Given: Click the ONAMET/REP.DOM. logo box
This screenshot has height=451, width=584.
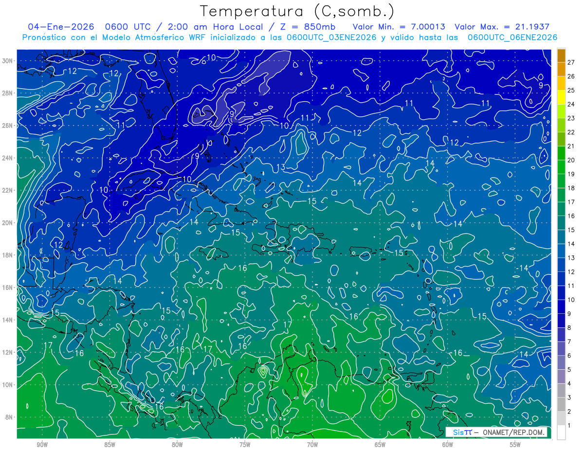Looking at the screenshot, I should (496, 432).
